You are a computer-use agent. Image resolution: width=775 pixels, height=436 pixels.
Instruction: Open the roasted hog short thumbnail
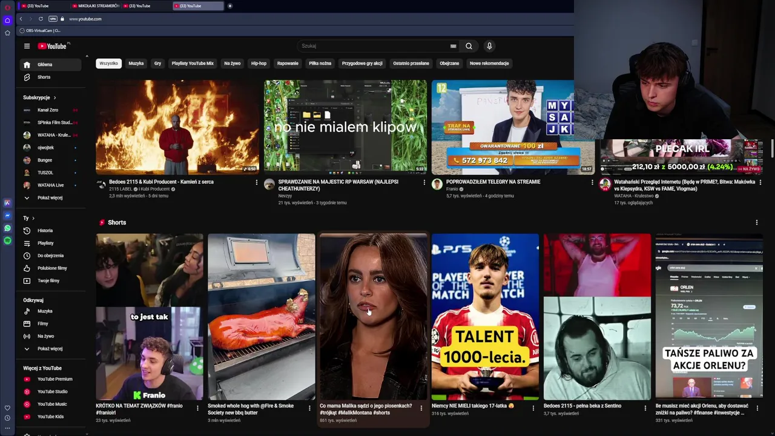[262, 317]
